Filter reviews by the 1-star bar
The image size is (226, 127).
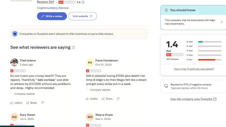210,60
